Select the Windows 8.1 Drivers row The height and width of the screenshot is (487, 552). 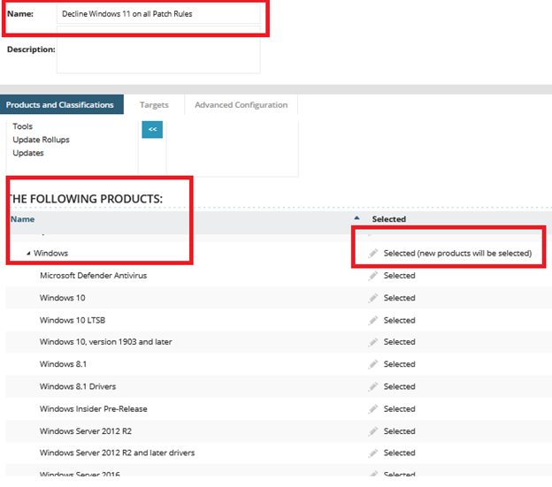coord(279,387)
